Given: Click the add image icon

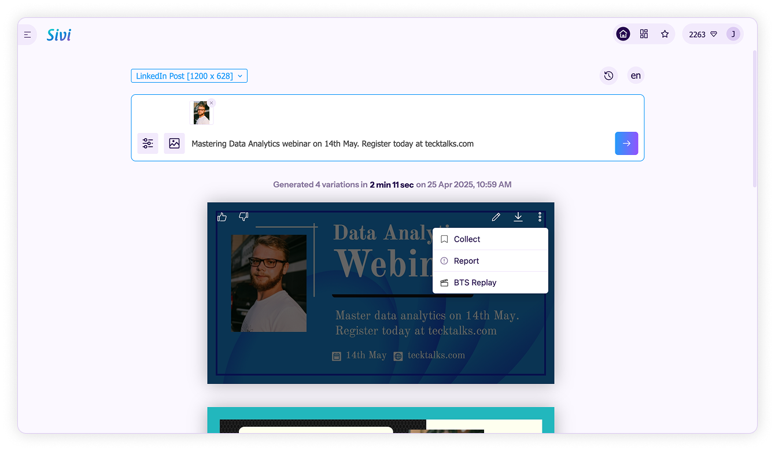Looking at the screenshot, I should 174,143.
